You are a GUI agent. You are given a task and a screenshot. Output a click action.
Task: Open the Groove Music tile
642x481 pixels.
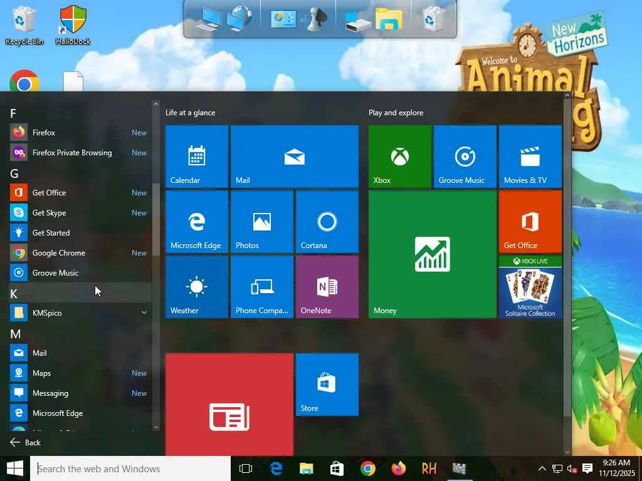pyautogui.click(x=465, y=156)
